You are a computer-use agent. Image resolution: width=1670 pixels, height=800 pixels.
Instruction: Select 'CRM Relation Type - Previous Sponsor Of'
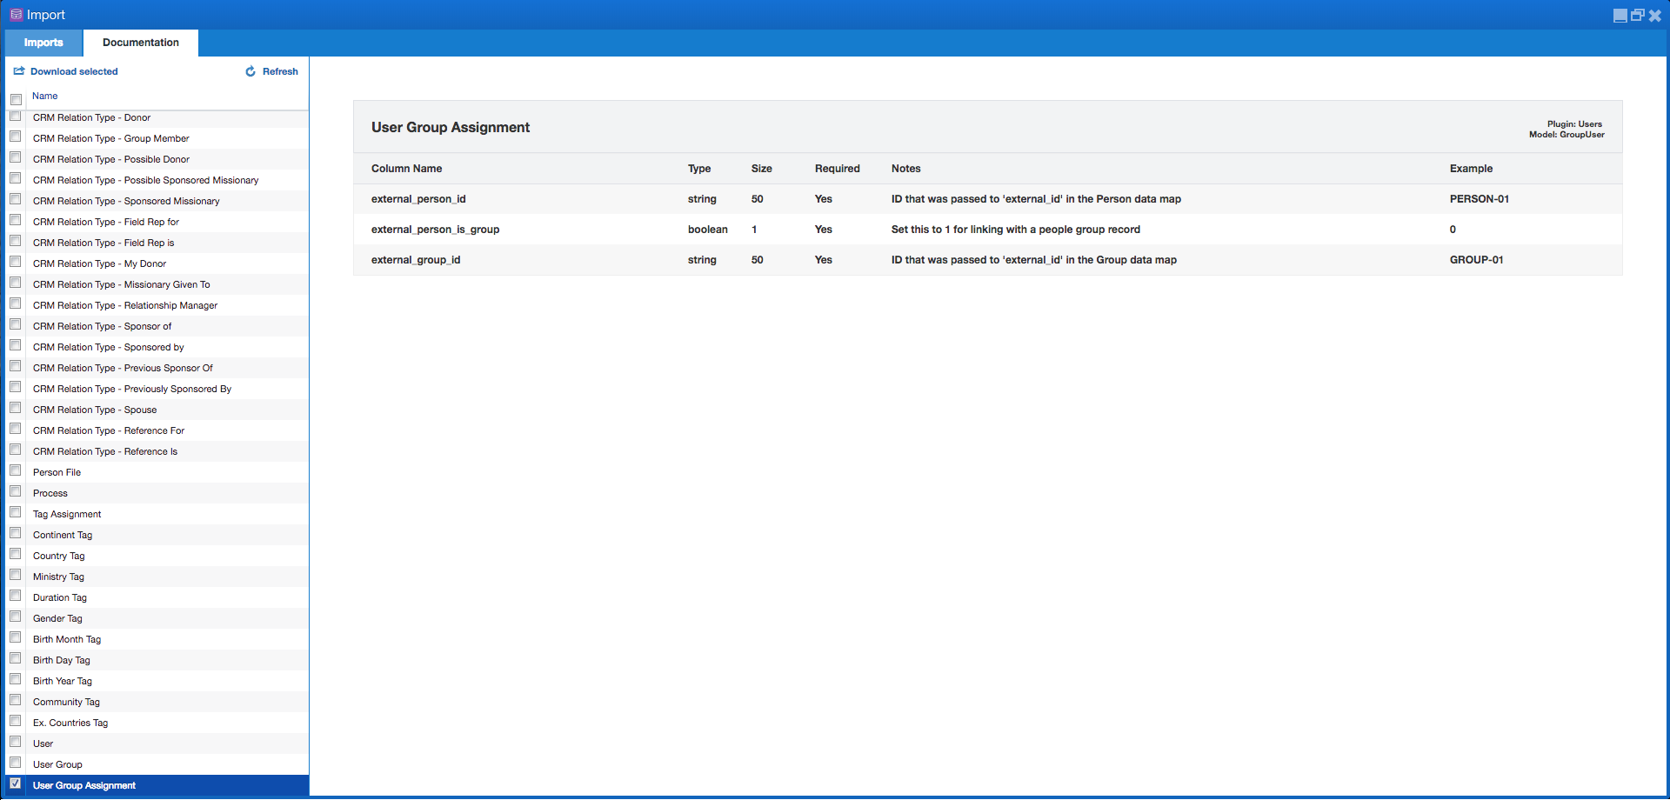coord(157,368)
